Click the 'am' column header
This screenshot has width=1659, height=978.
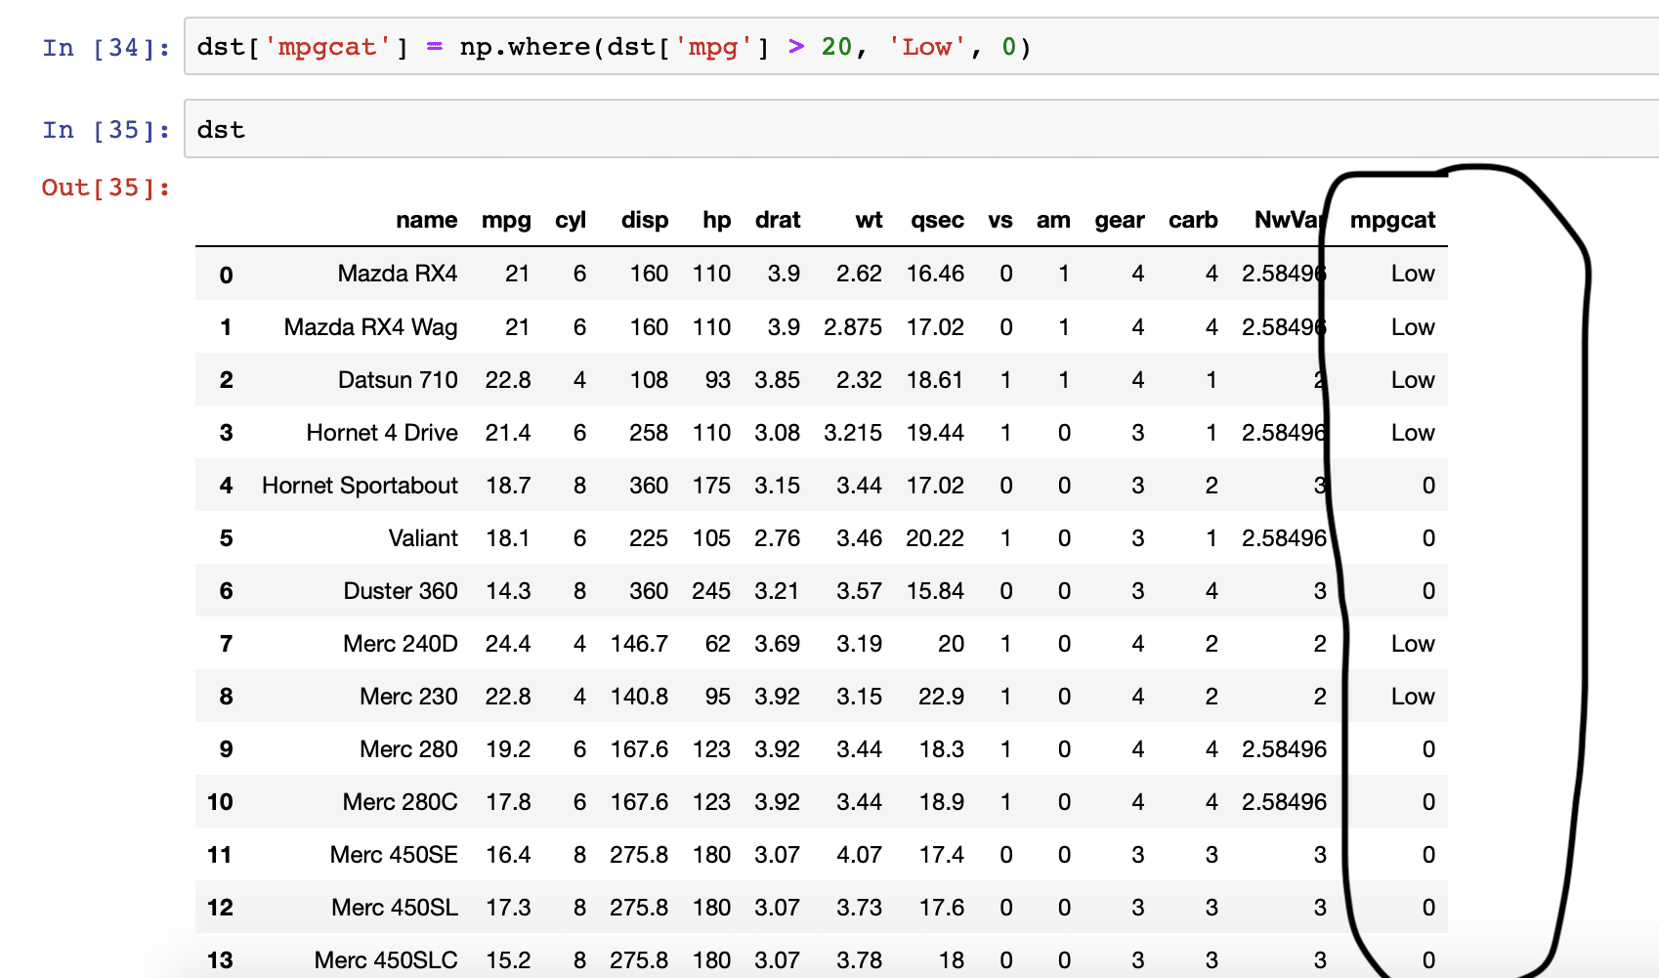pos(1053,220)
